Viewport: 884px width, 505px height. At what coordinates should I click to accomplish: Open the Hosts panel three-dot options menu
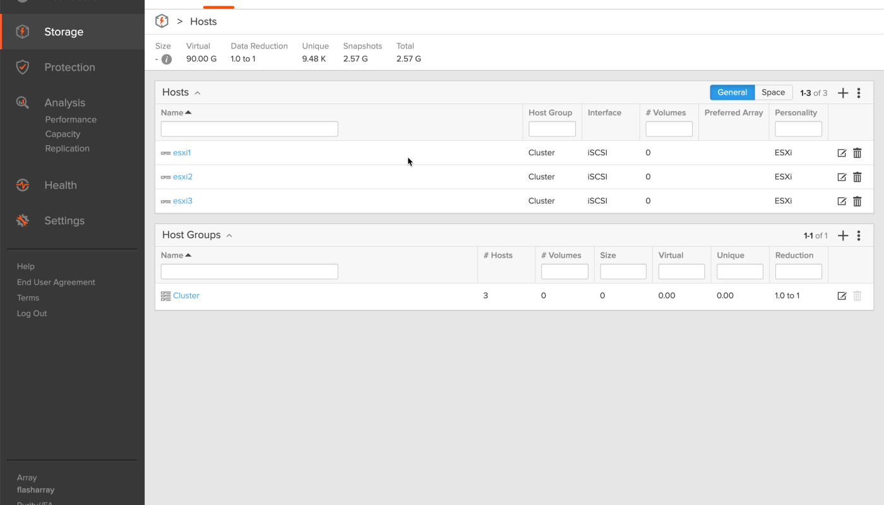858,93
